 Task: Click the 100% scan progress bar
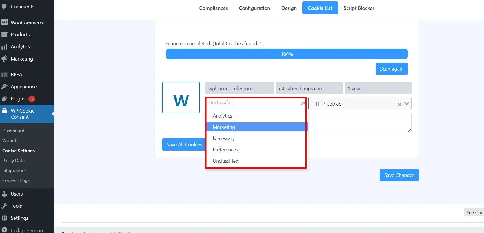pyautogui.click(x=287, y=54)
